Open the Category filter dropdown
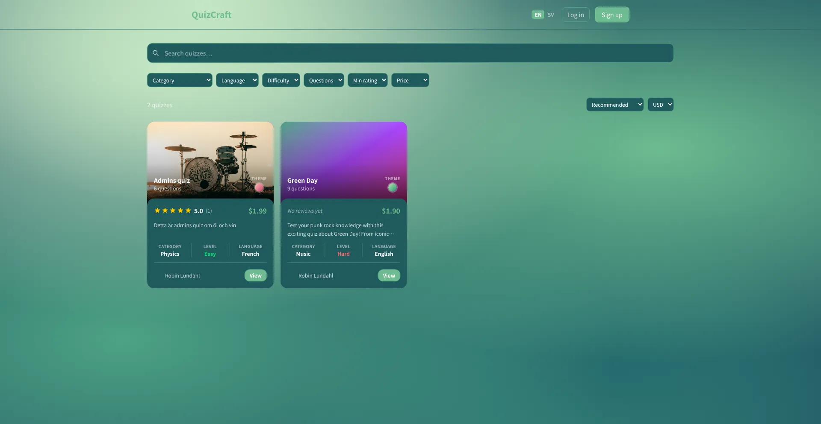The width and height of the screenshot is (821, 424). pos(180,80)
